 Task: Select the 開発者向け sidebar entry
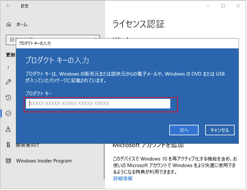[x=27, y=145]
